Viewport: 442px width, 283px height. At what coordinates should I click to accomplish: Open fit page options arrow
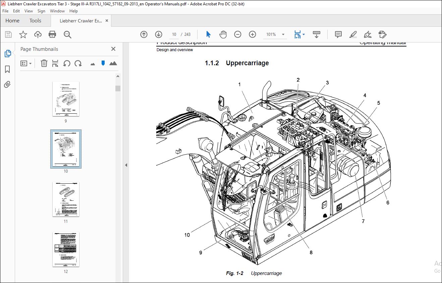pos(303,34)
